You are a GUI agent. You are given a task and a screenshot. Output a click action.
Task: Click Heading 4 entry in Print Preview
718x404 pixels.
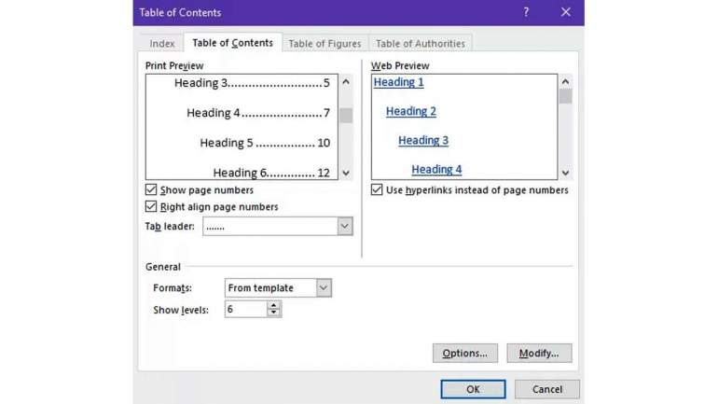click(x=258, y=113)
